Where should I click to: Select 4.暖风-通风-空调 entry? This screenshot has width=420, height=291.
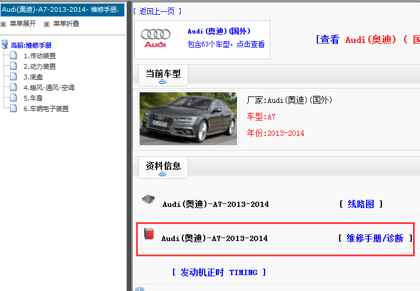tap(49, 88)
